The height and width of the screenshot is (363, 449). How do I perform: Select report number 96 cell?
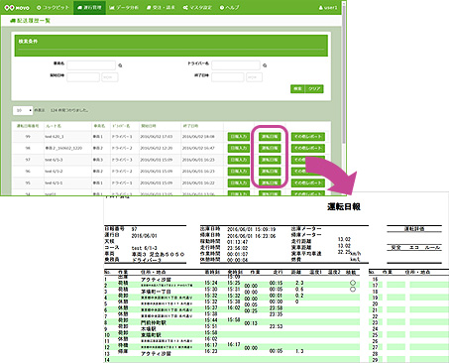pyautogui.click(x=28, y=172)
